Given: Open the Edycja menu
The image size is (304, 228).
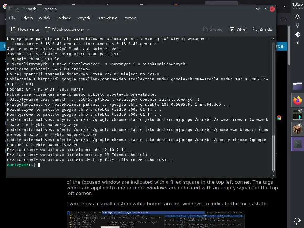Looking at the screenshot, I should tap(27, 18).
